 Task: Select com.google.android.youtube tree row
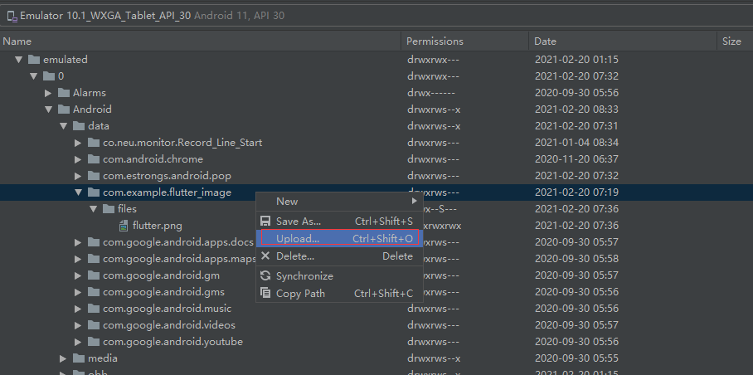click(x=376, y=342)
